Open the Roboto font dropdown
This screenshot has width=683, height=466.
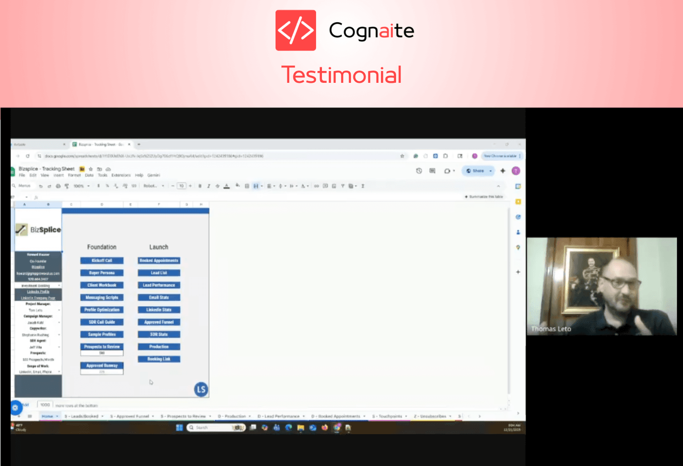154,186
